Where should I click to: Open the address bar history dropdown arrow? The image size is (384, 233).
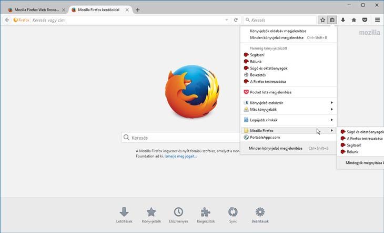click(227, 20)
